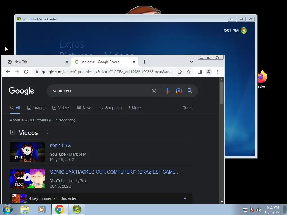Open Action Center flag icon in tray
Image resolution: width=287 pixels, height=215 pixels.
(252, 210)
